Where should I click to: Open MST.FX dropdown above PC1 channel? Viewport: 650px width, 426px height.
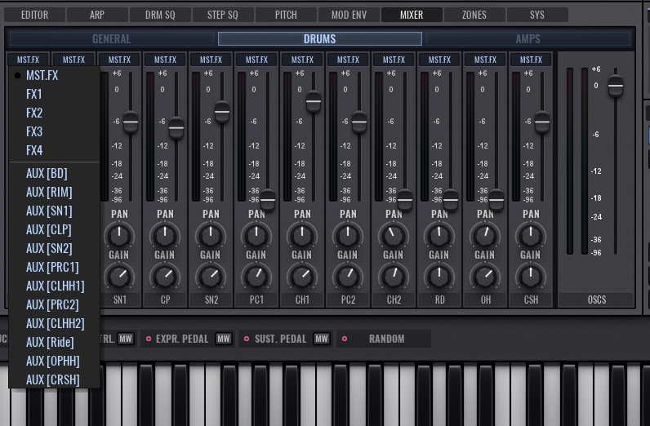click(x=256, y=60)
